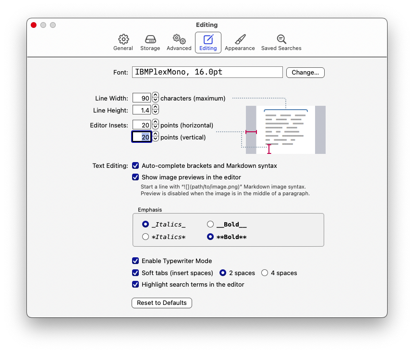Switch to the Storage preferences pane
Viewport: 414px width, 353px height.
[150, 42]
